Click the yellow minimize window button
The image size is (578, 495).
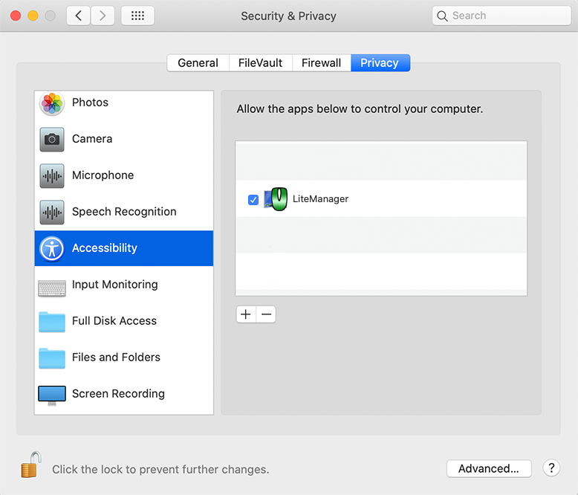tap(33, 16)
